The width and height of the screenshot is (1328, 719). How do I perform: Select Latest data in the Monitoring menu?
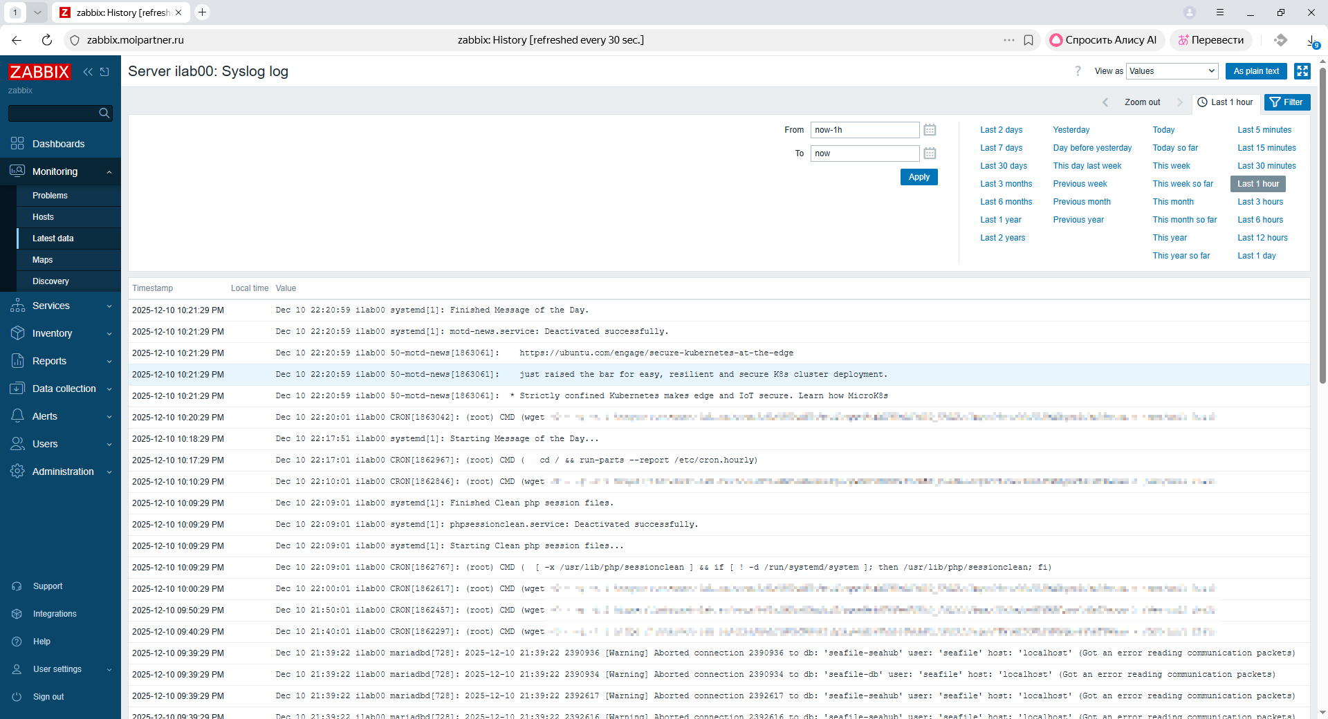coord(54,238)
